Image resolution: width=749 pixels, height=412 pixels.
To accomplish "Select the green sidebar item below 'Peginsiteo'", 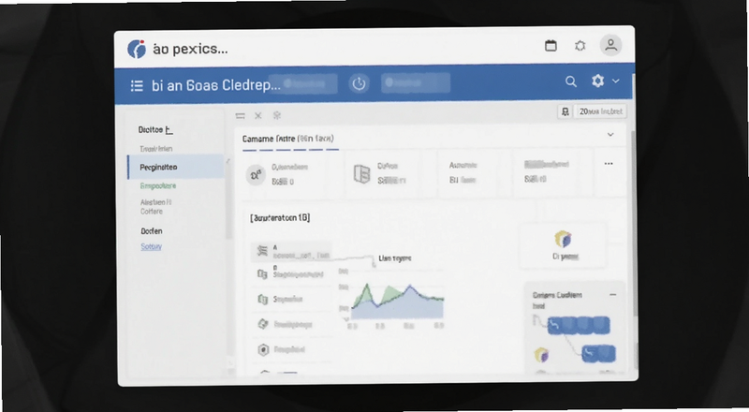I will tap(158, 185).
